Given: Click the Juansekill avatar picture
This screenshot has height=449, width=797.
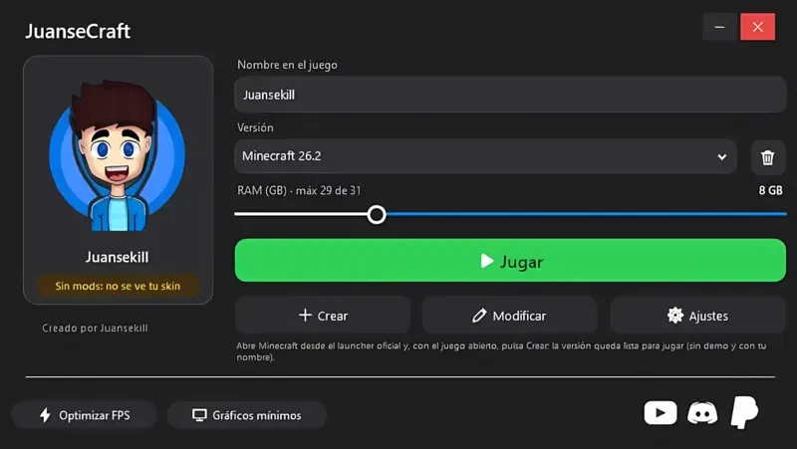Looking at the screenshot, I should [118, 155].
